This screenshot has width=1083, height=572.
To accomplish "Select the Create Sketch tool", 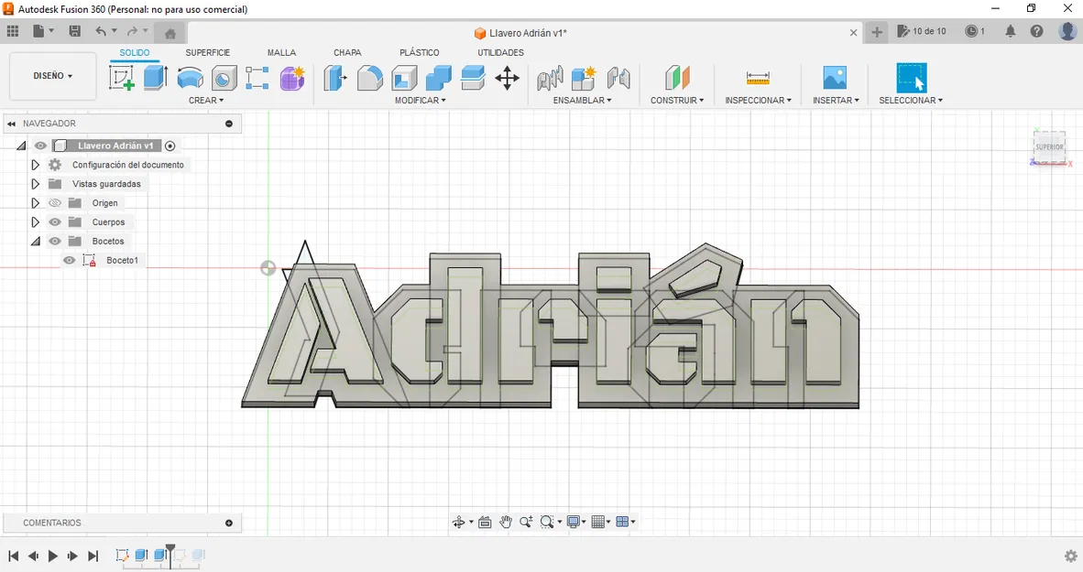I will click(121, 78).
